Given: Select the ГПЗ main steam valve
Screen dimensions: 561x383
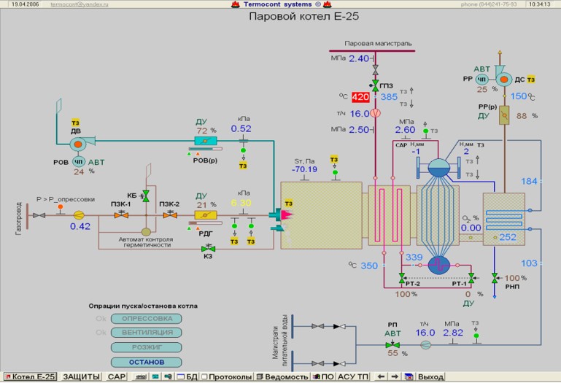Looking at the screenshot, I should coord(375,86).
